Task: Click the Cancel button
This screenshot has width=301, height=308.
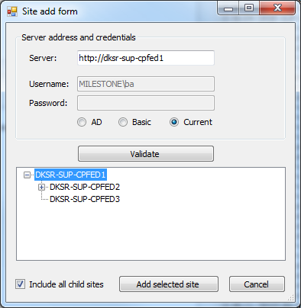Action: click(x=257, y=284)
